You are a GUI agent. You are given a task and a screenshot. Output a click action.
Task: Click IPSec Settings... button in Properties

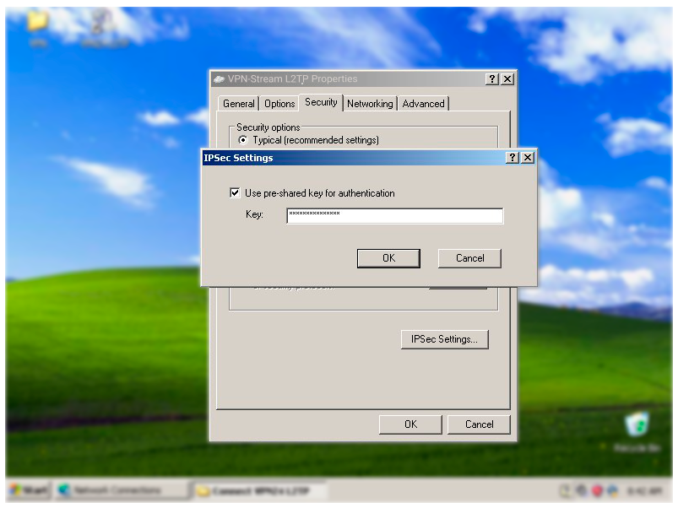(x=444, y=339)
